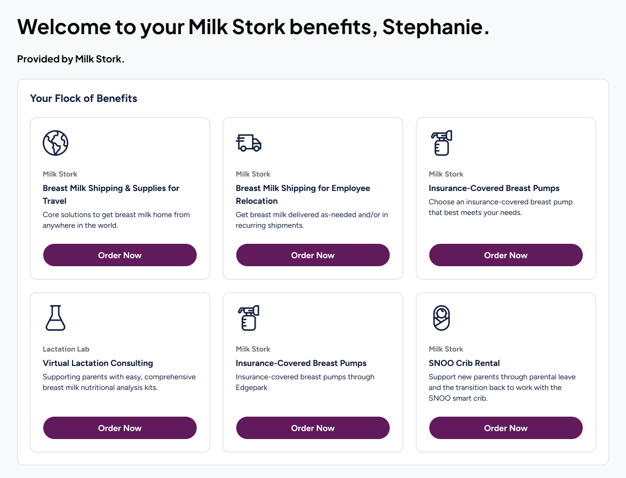
Task: Click the Insurance-Covered Breast Pumps title above the Edgepark text
Action: (x=301, y=363)
